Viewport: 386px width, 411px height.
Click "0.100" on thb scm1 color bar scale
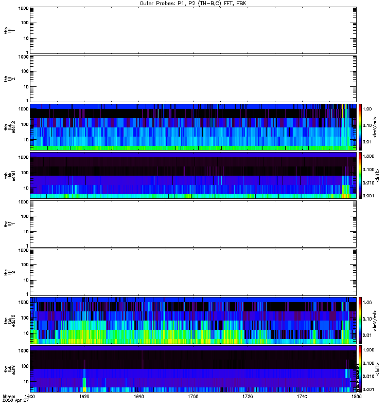pyautogui.click(x=369, y=170)
